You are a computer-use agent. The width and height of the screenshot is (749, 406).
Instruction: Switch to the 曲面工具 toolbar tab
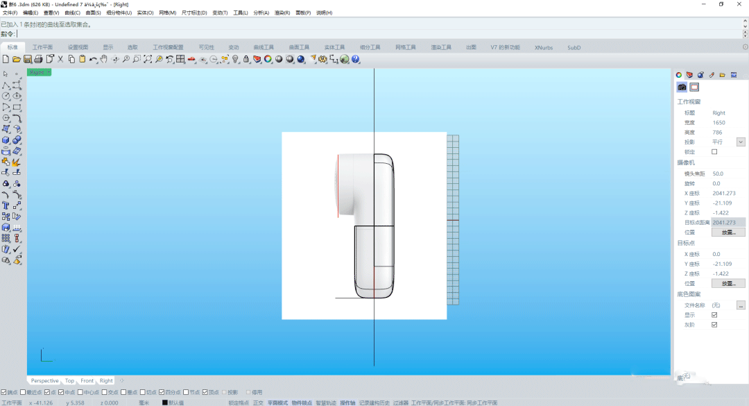point(299,47)
